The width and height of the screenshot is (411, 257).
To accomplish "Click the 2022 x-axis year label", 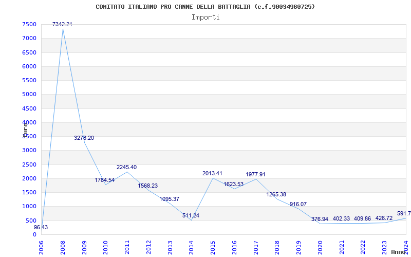I will (363, 248).
